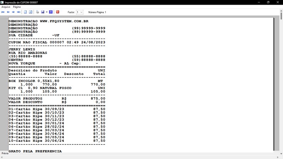Click the horizontal scrollbar right arrow
Image resolution: width=283 pixels, height=159 pixels.
click(278, 157)
